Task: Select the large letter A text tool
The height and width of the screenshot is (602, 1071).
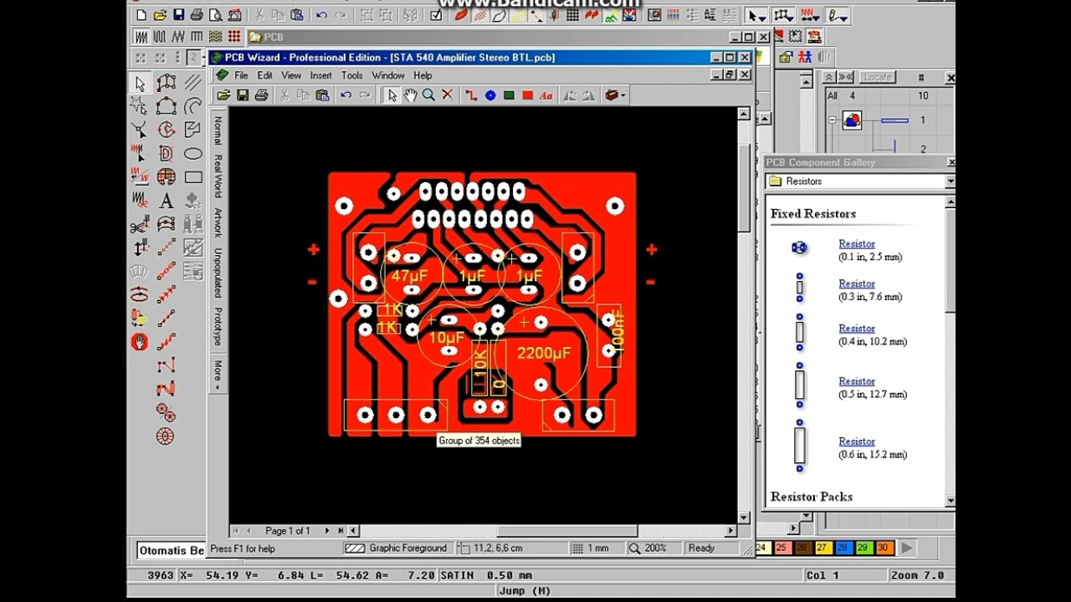Action: pyautogui.click(x=166, y=201)
